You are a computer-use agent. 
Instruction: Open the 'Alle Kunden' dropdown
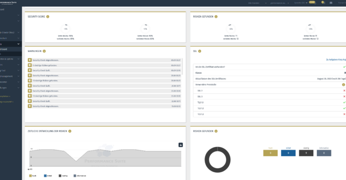257,3
